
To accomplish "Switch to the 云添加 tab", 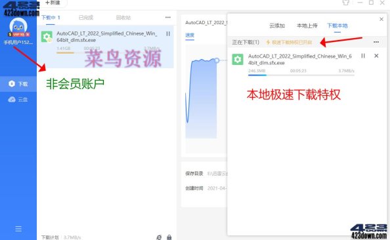I will coord(277,26).
